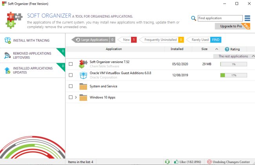This screenshot has width=255, height=165.
Task: Select the New filter tag
Action: [x=127, y=40]
